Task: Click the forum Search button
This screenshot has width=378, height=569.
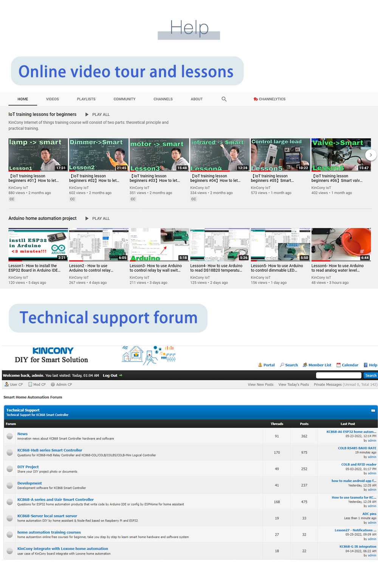Action: coord(370,376)
